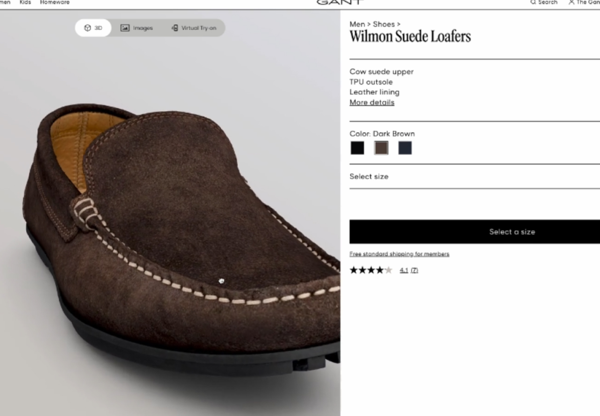
Task: Open The Gant account menu icon
Action: [572, 2]
